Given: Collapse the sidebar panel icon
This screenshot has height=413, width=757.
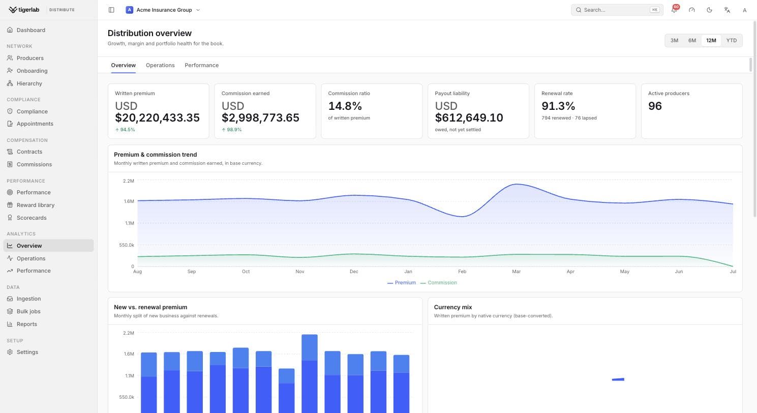Looking at the screenshot, I should click(111, 10).
